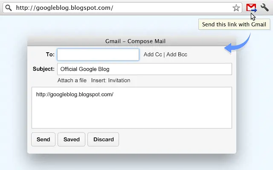This screenshot has width=273, height=170.
Task: Click the magnifier icon in the address bar
Action: tap(8, 8)
